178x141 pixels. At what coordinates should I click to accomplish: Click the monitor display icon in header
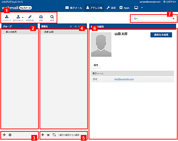(x=136, y=8)
